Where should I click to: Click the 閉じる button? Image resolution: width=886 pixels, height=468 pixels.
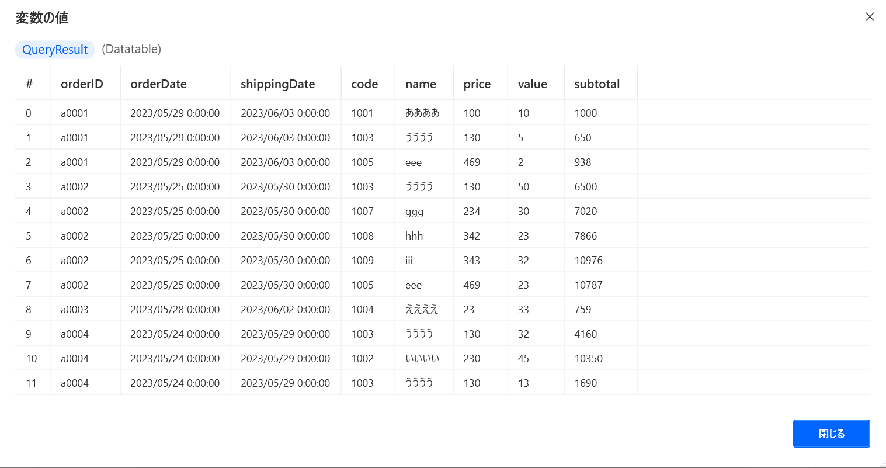point(831,434)
